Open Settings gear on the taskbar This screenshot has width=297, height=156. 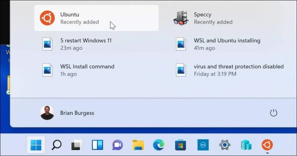point(225,145)
